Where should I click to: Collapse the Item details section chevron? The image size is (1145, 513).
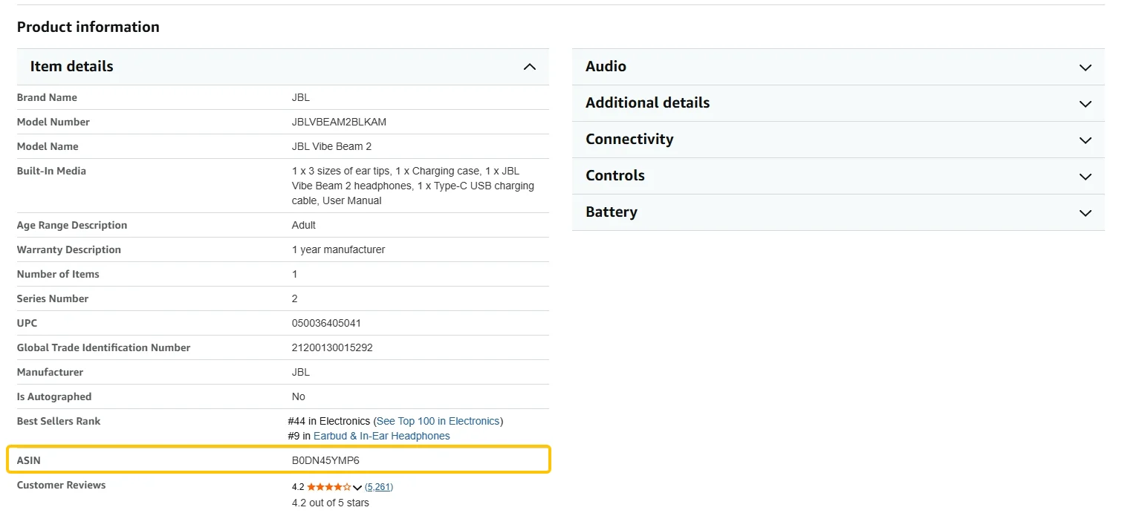coord(529,67)
